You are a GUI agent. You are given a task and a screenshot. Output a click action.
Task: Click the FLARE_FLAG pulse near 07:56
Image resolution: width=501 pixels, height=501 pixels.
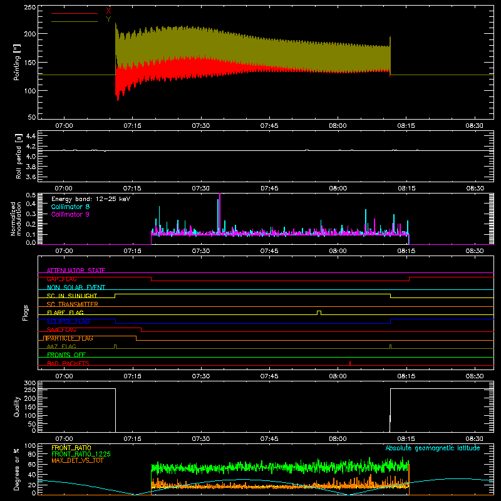click(319, 312)
